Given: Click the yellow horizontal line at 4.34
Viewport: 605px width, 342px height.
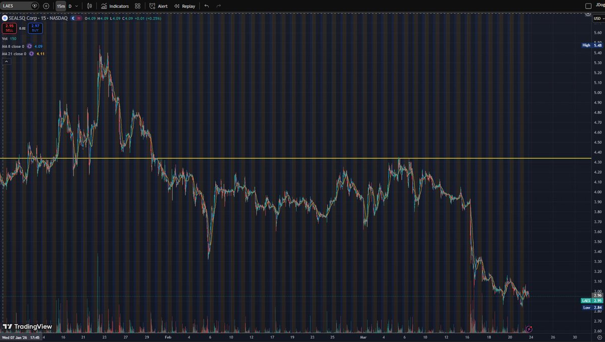Looking at the screenshot, I should click(x=295, y=159).
